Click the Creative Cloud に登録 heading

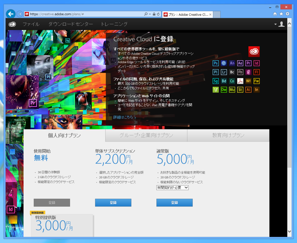point(143,39)
